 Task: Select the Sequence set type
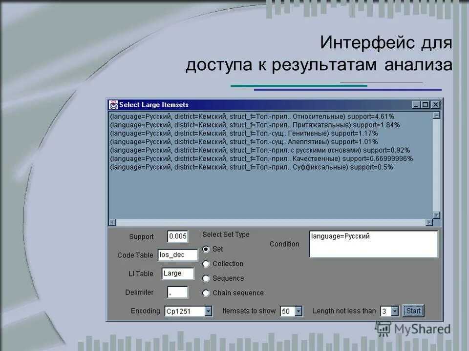(207, 278)
